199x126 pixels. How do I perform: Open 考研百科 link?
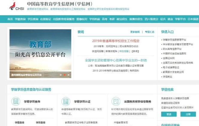pyautogui.click(x=134, y=71)
